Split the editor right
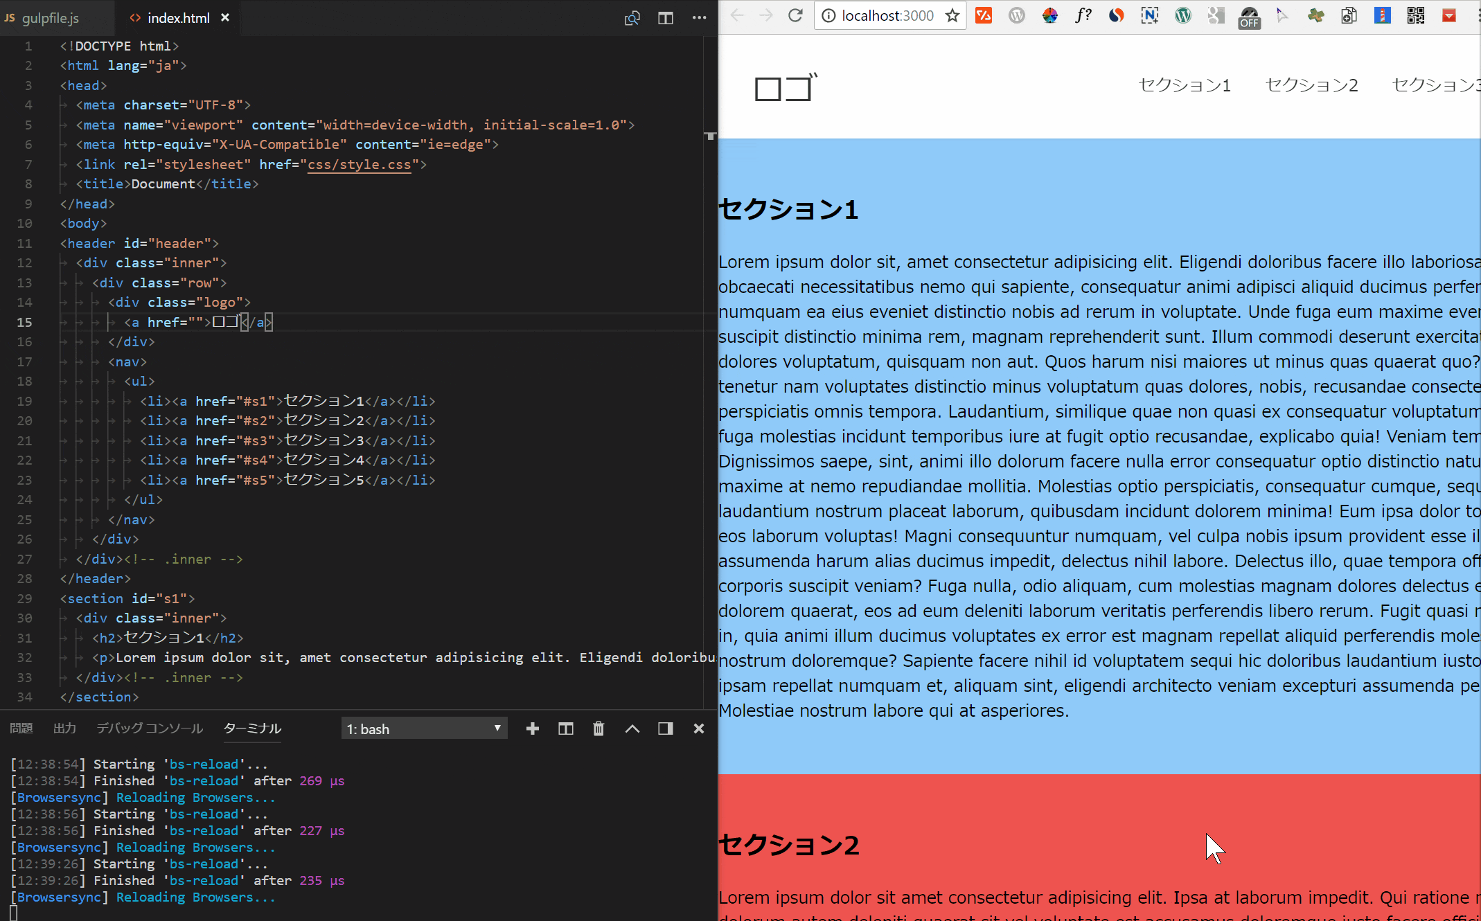Screen dimensions: 1481x921 (665, 18)
